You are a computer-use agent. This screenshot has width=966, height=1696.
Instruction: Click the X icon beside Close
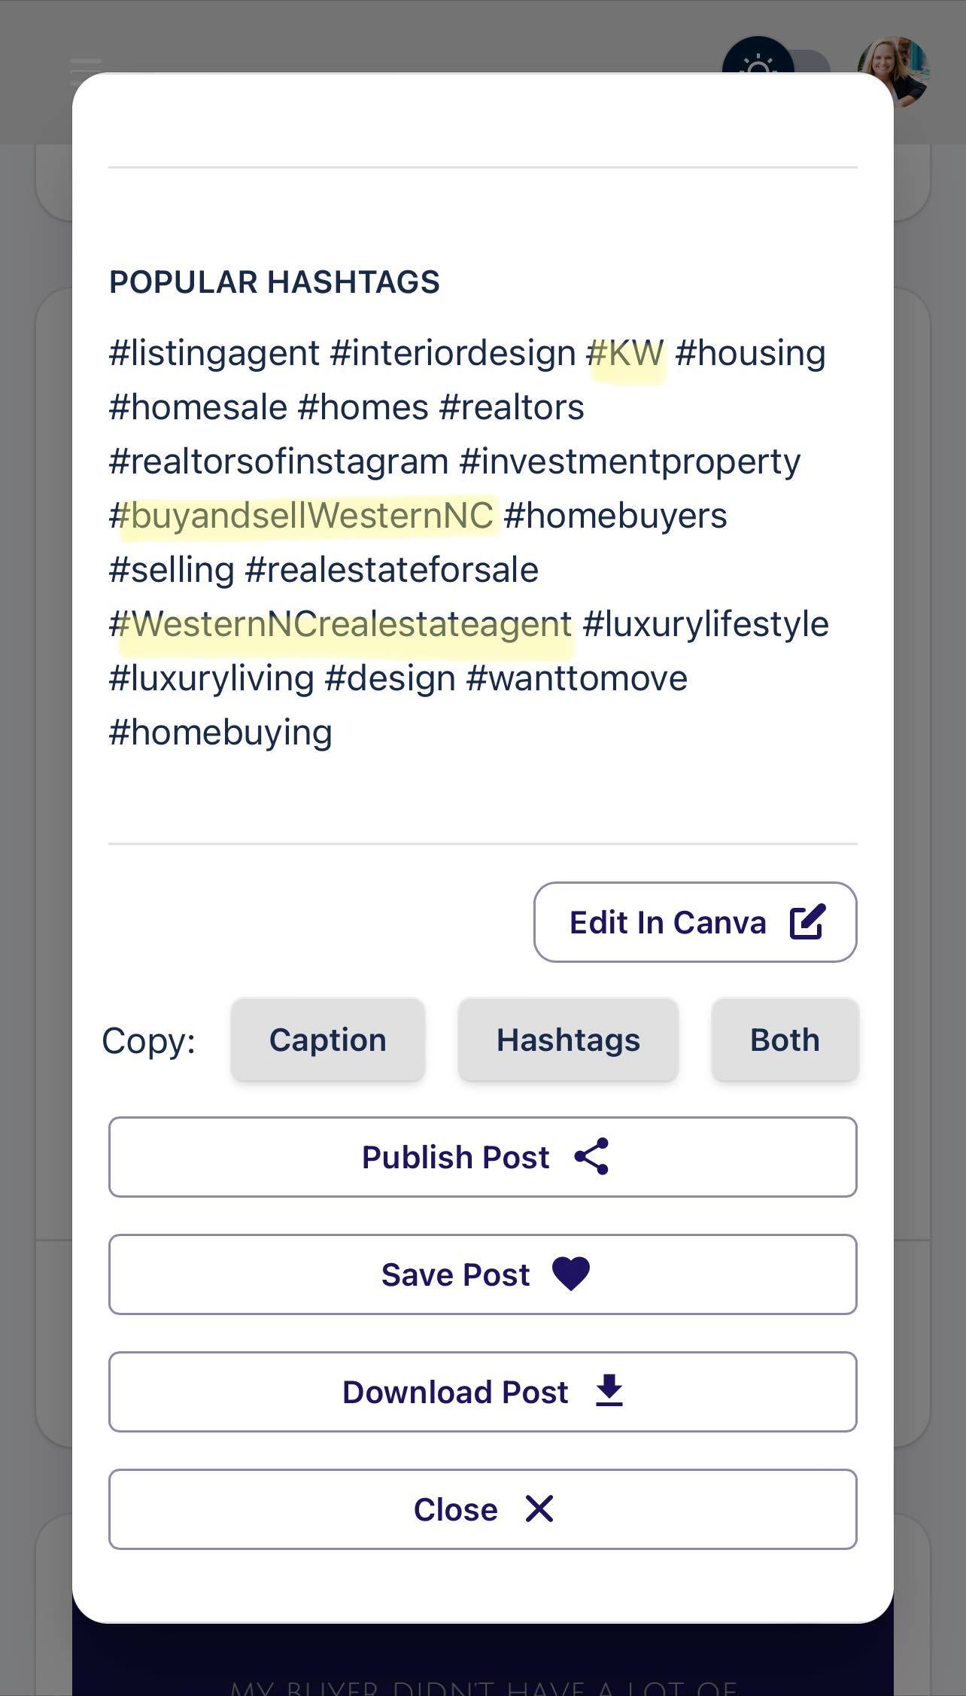click(539, 1509)
